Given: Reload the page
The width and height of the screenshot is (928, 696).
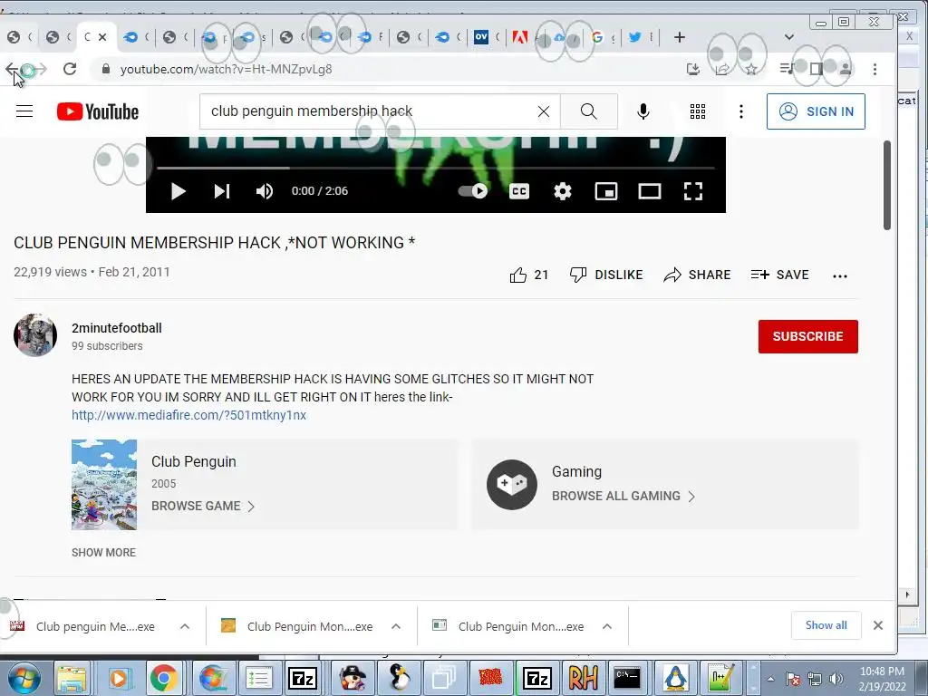Looking at the screenshot, I should pos(70,69).
